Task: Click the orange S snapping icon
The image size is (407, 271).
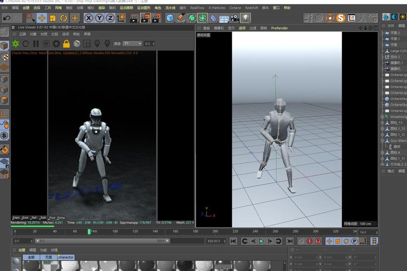Action: click(x=340, y=18)
